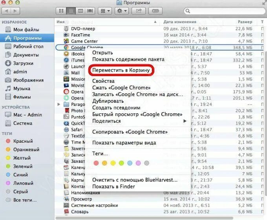Screen dimensions: 267x220
Task: Apply red tag dot in context menu
Action: coord(96,163)
